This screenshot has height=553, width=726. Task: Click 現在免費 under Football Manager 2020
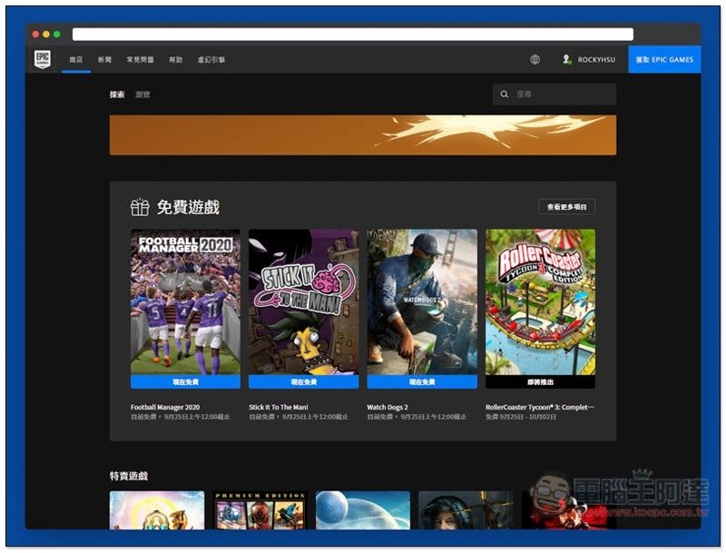[185, 381]
